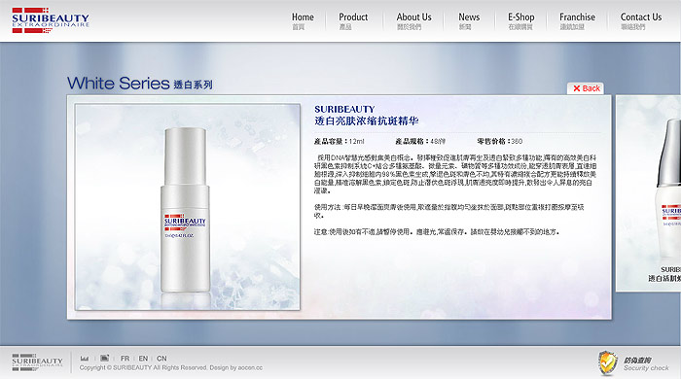This screenshot has height=379, width=681.
Task: Switch language to FR
Action: pos(125,359)
